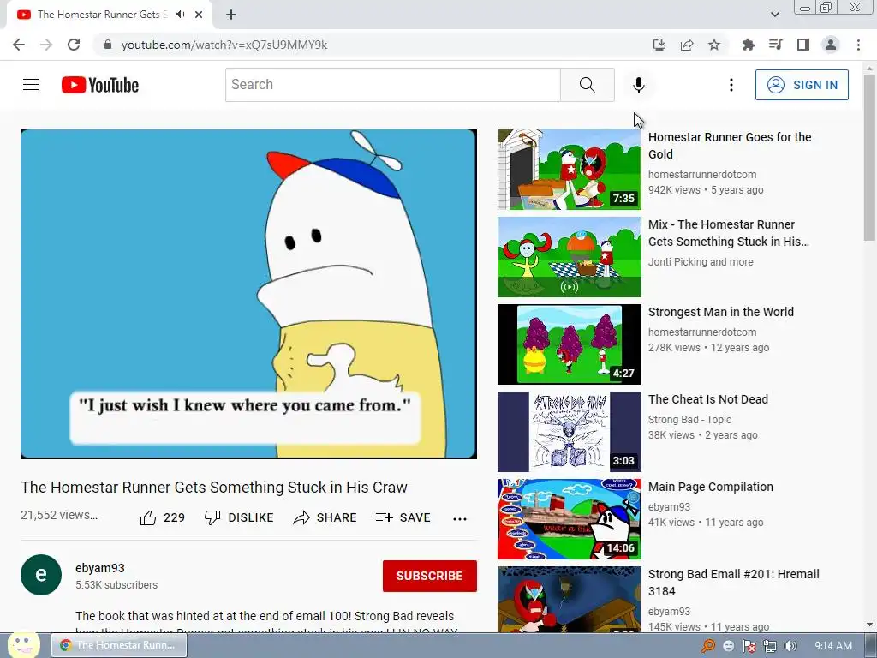Viewport: 877px width, 658px height.
Task: Open Chrome three-dot menu
Action: 858,45
